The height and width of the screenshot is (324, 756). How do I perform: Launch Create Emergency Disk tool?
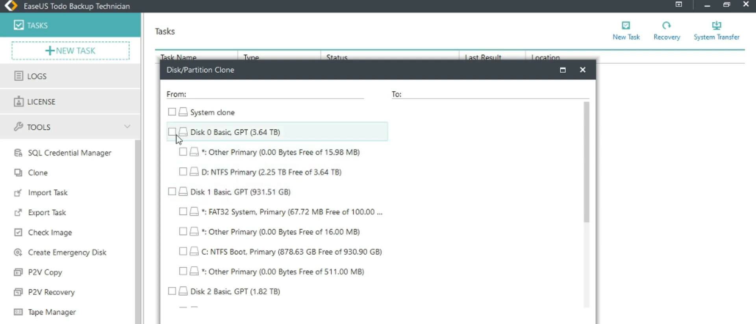click(67, 252)
